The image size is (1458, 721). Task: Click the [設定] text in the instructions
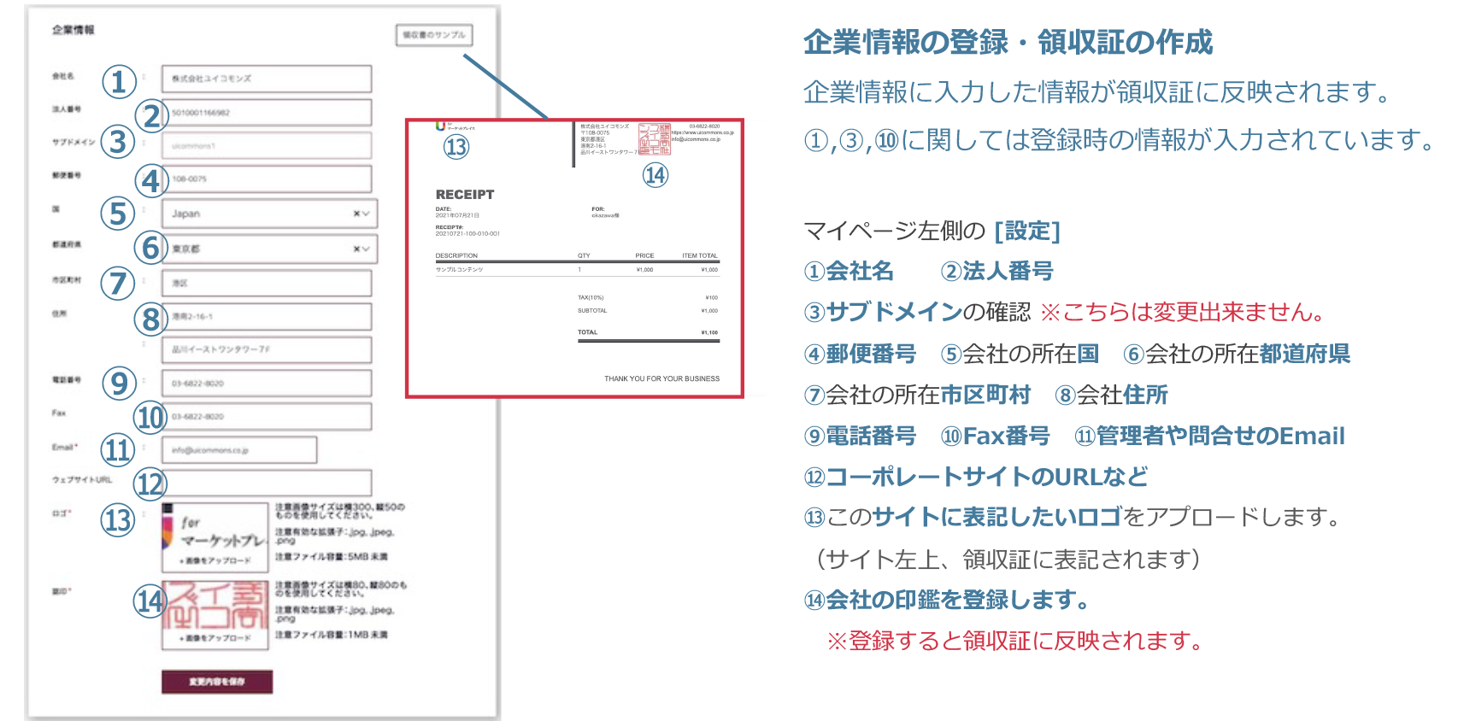pyautogui.click(x=1026, y=232)
